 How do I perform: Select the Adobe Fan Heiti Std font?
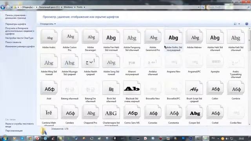[111, 36]
